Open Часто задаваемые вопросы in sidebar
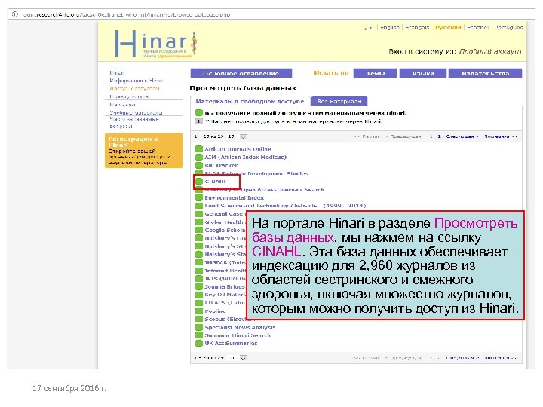This screenshot has height=407, width=543. coord(134,123)
